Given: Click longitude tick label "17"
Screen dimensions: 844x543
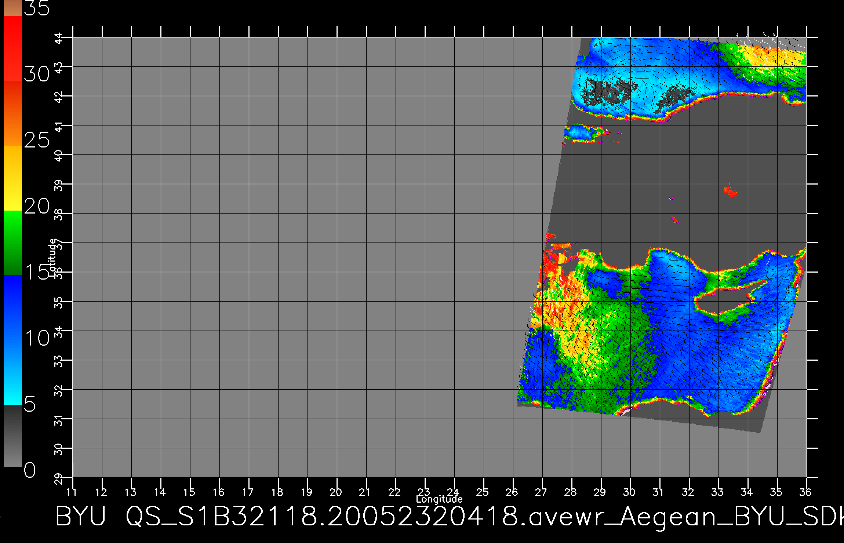Looking at the screenshot, I should click(x=248, y=492).
